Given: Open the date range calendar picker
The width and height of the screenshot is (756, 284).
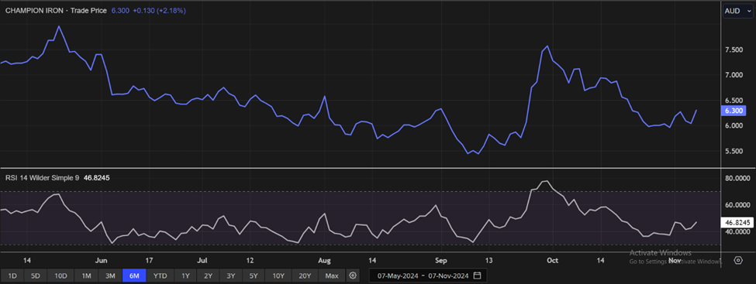Looking at the screenshot, I should [478, 275].
